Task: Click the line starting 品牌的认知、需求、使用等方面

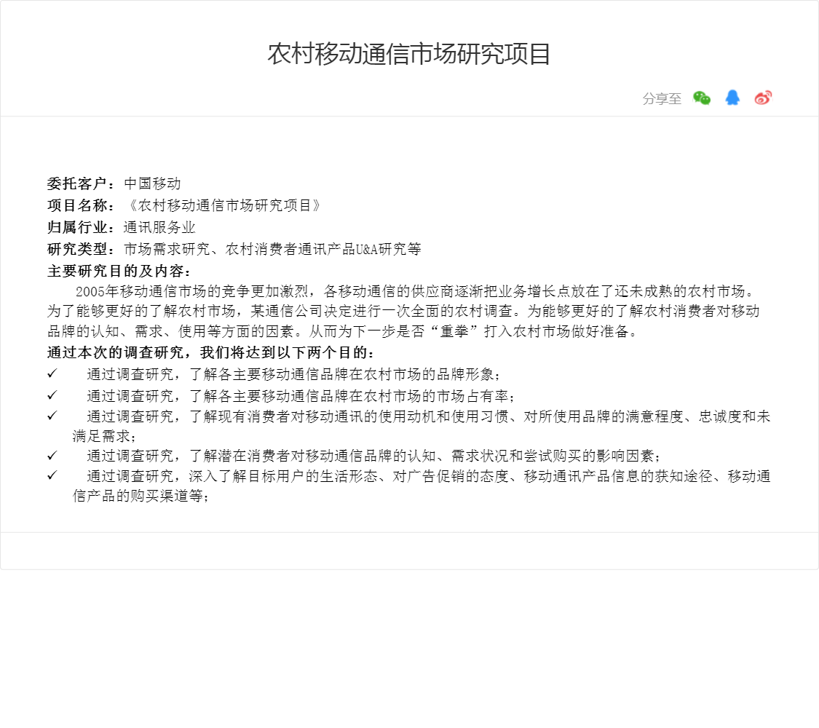Action: (342, 331)
